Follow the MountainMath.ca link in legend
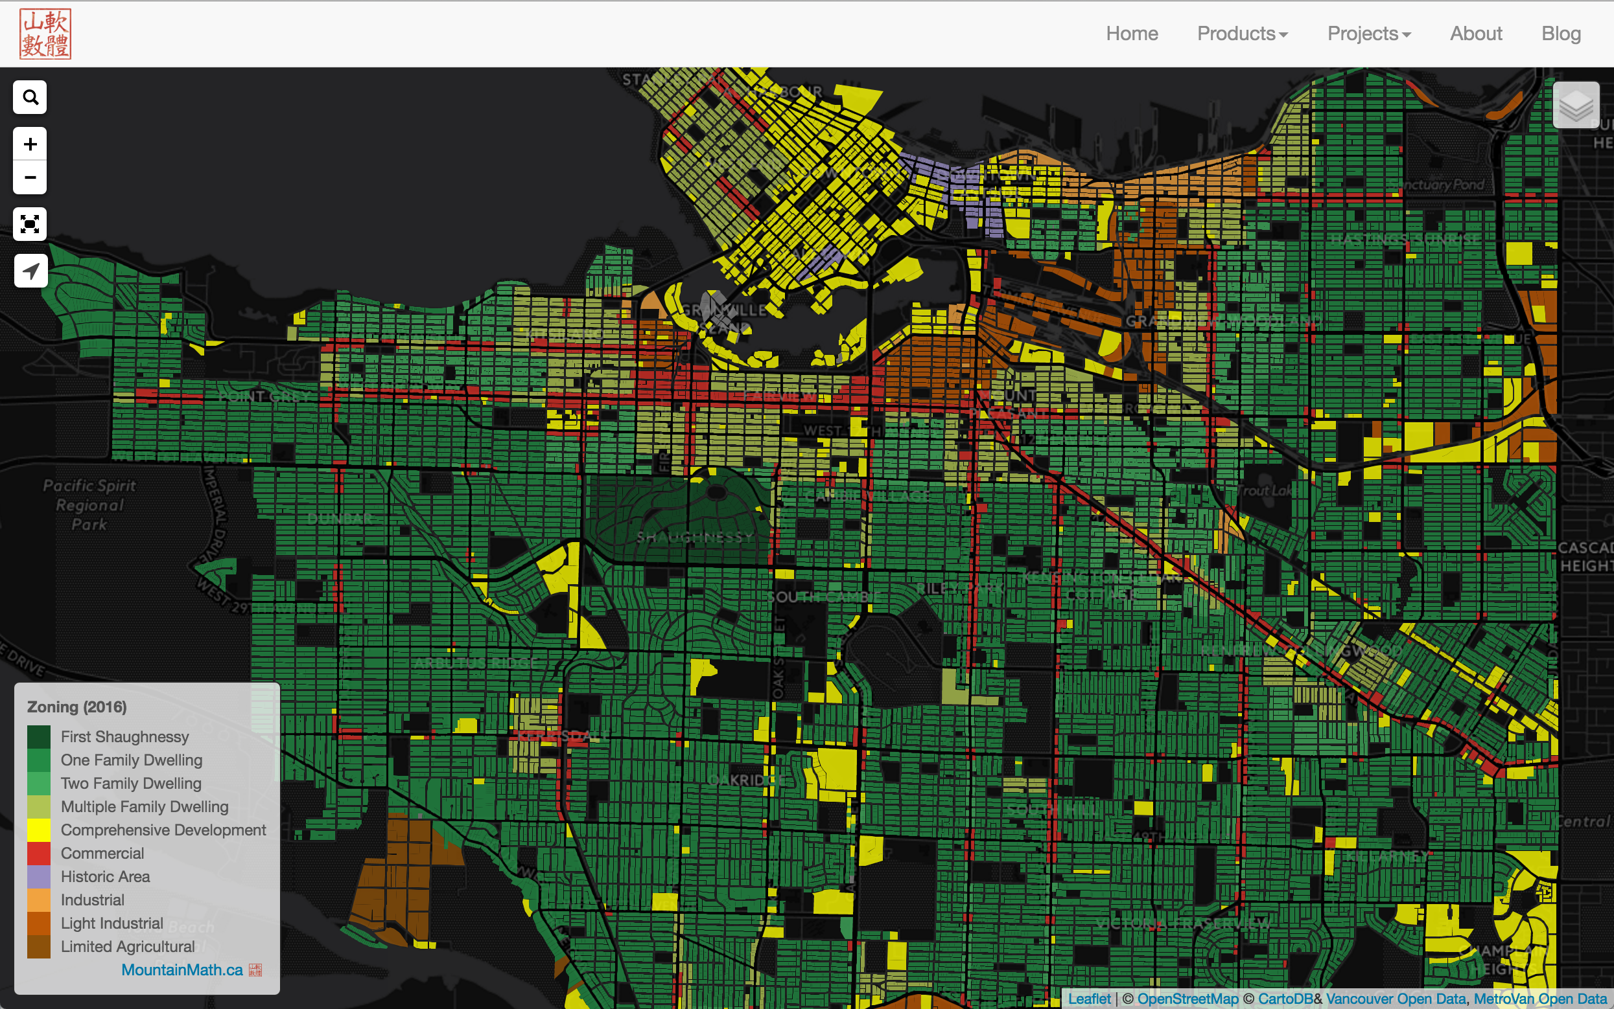 [181, 969]
